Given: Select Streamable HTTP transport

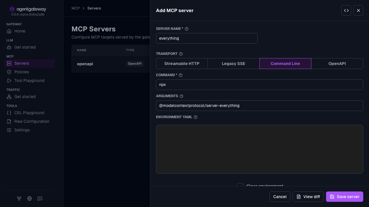Looking at the screenshot, I should [x=182, y=64].
